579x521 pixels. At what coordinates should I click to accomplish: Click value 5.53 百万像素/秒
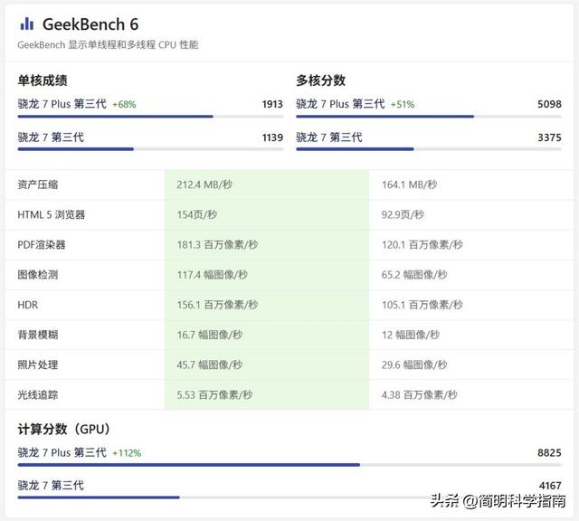(x=215, y=395)
